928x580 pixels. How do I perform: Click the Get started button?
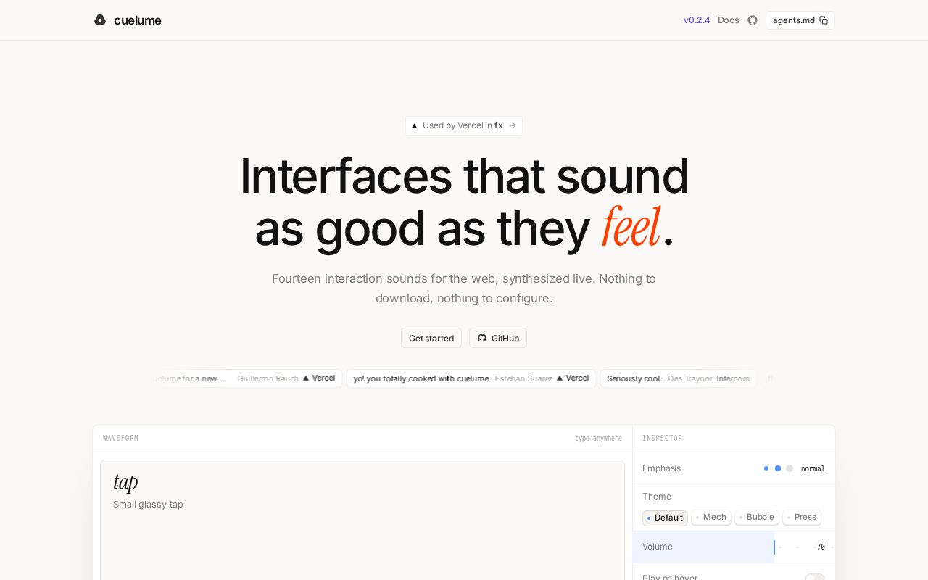tap(431, 338)
